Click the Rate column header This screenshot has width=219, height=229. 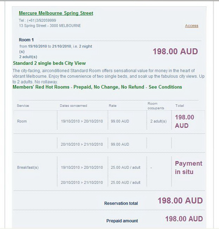pyautogui.click(x=112, y=105)
